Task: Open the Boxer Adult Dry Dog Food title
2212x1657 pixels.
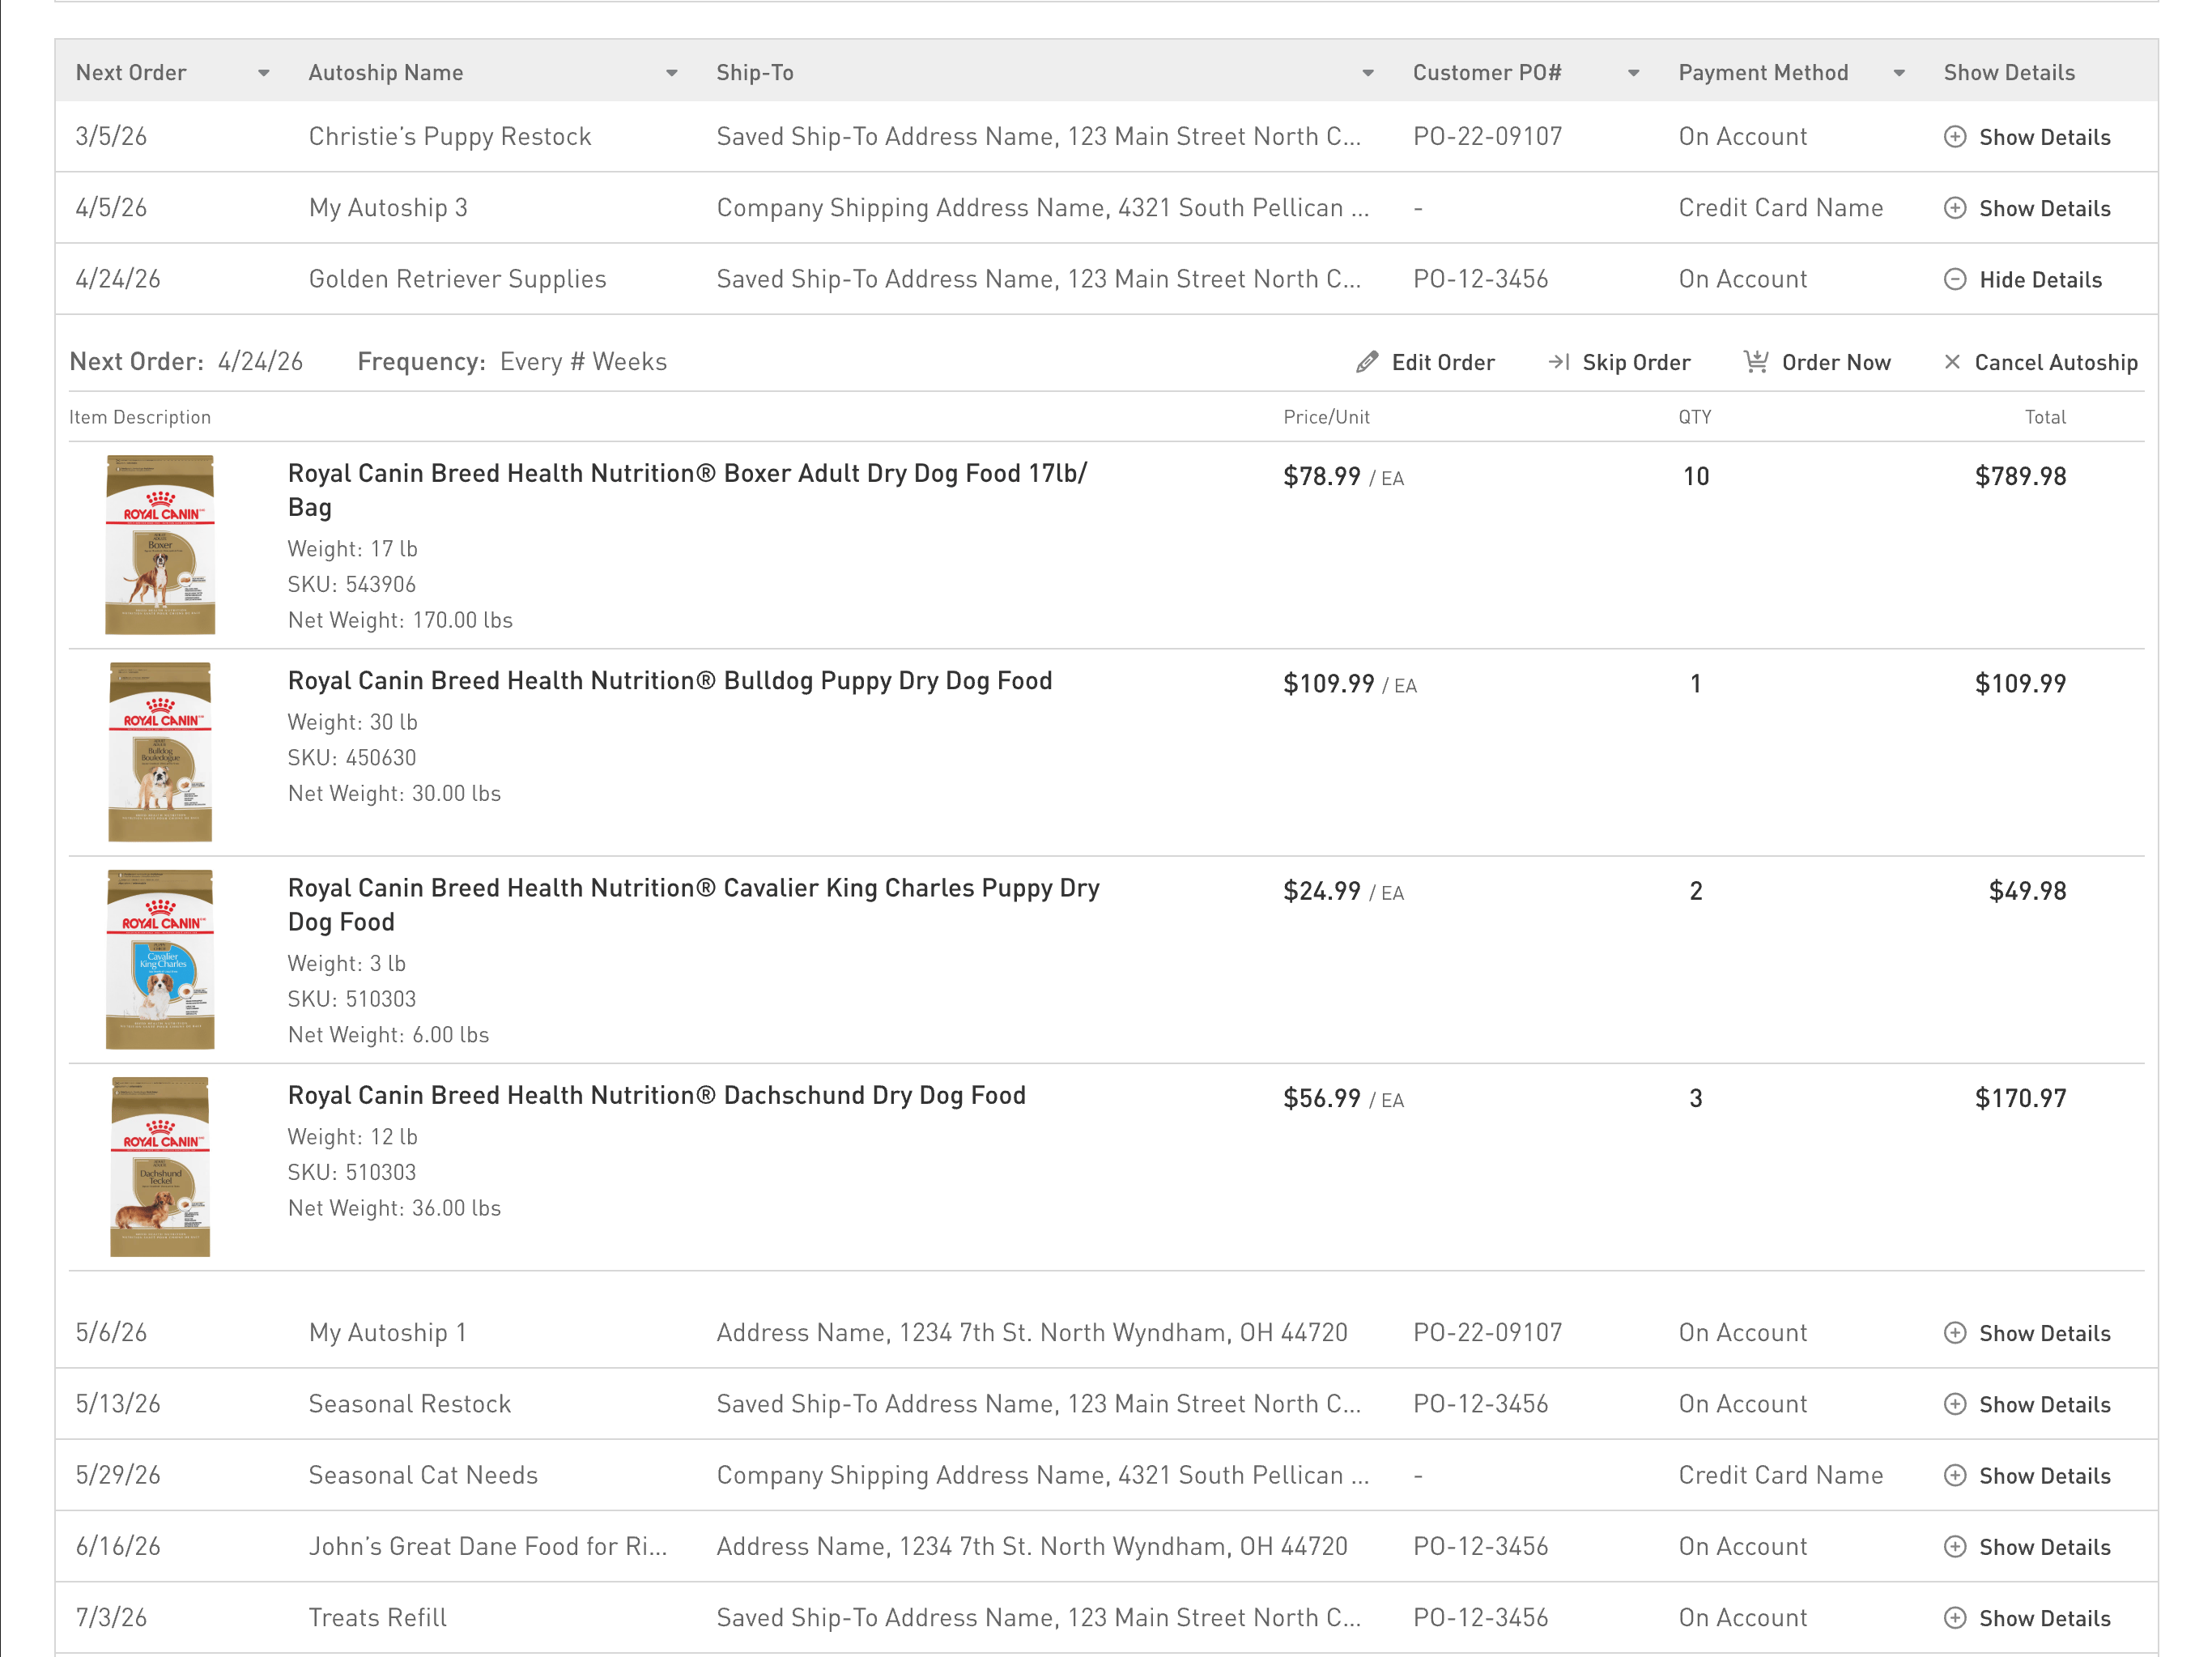Action: 688,490
